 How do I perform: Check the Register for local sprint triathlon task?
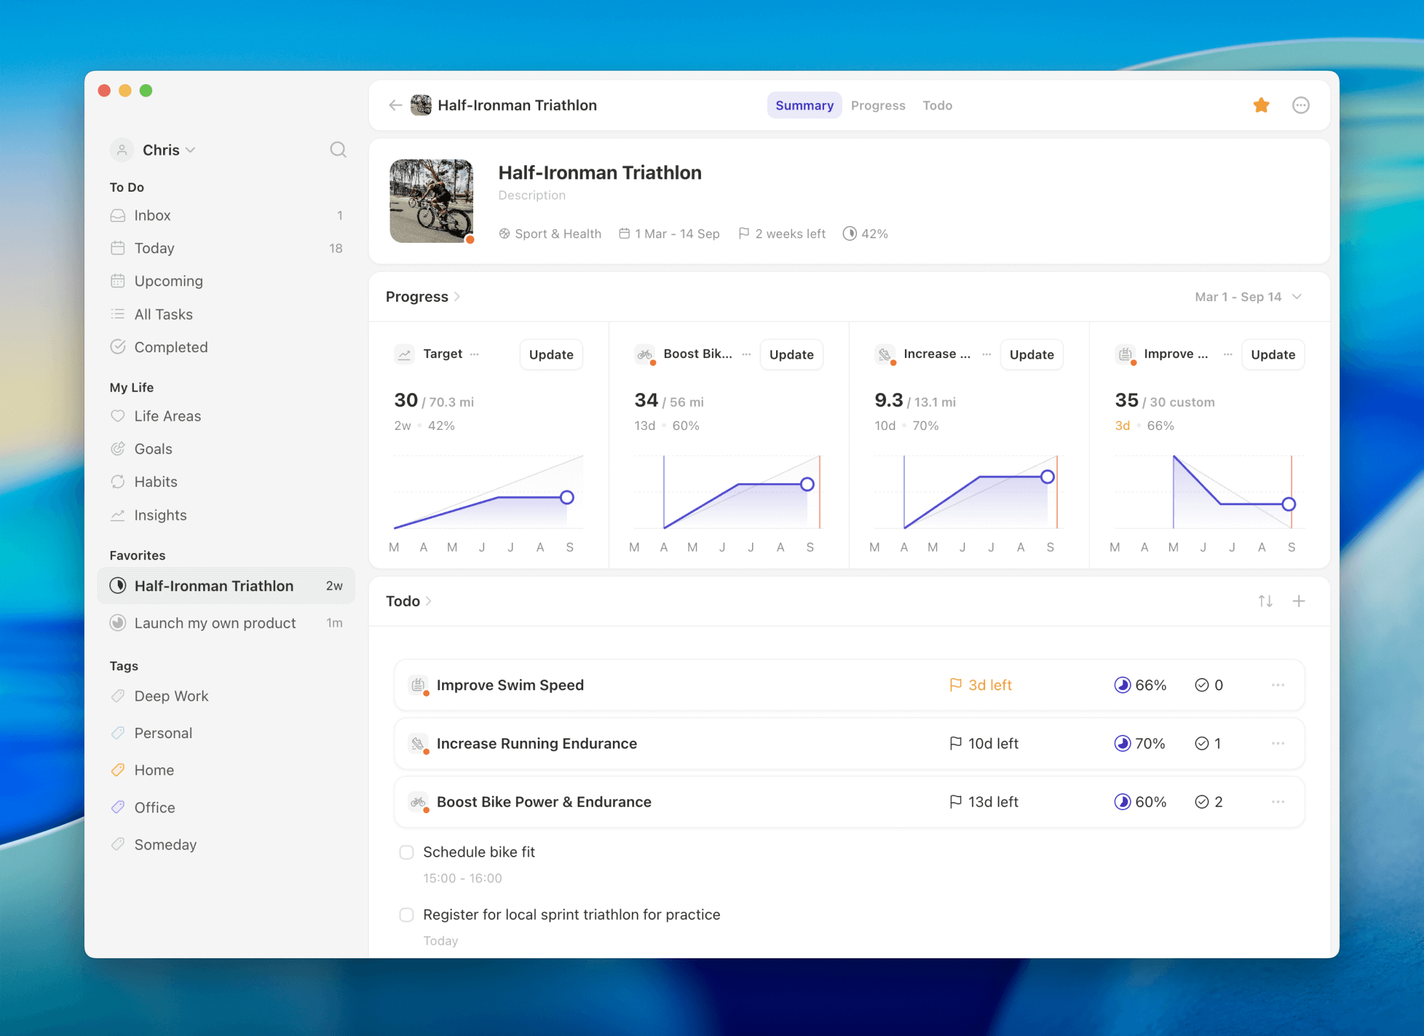coord(406,915)
